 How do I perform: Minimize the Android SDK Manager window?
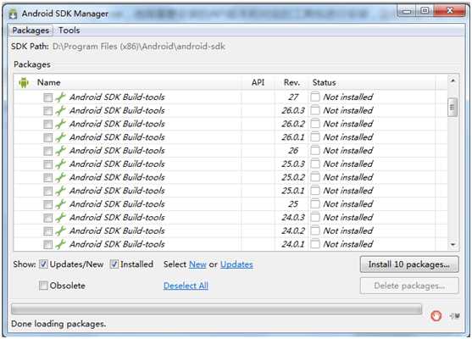coord(407,11)
